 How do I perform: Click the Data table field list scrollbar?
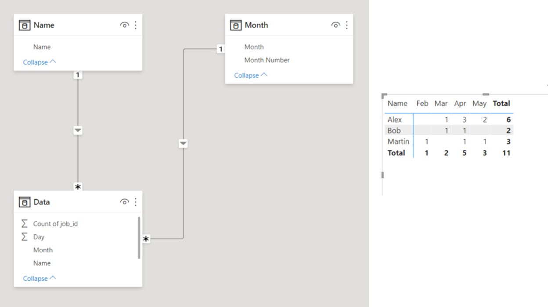click(139, 238)
